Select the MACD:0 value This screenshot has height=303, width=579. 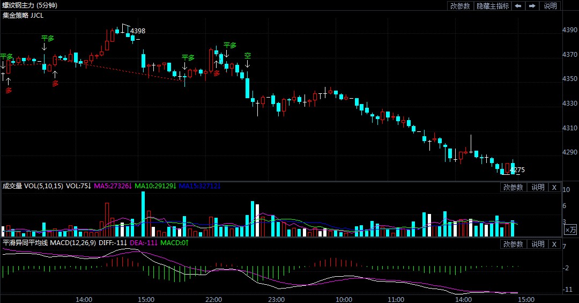174,243
